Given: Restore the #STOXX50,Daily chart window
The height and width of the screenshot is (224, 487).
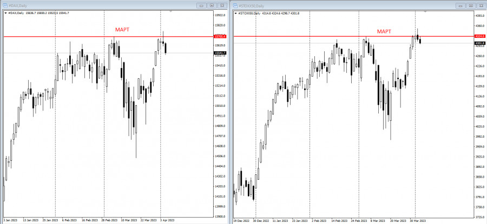Looking at the screenshot, I should [x=471, y=5].
